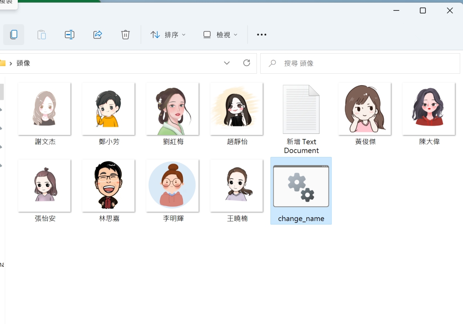
Task: Open the three-dot See more menu
Action: 262,35
